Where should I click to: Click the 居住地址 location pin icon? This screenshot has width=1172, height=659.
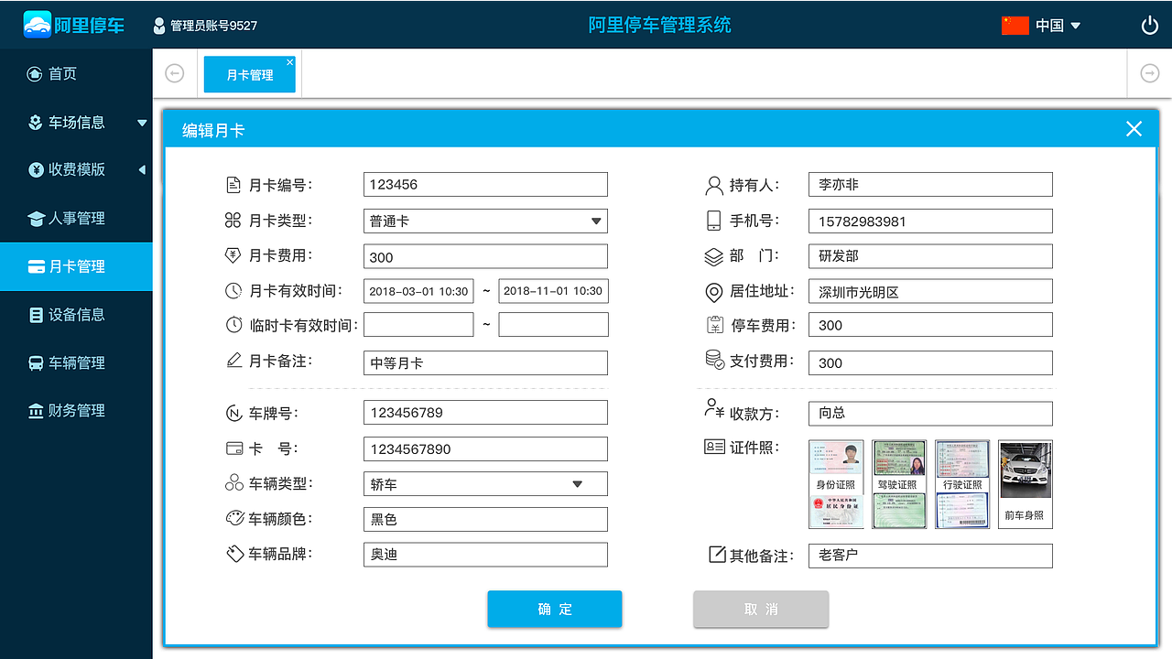[714, 293]
